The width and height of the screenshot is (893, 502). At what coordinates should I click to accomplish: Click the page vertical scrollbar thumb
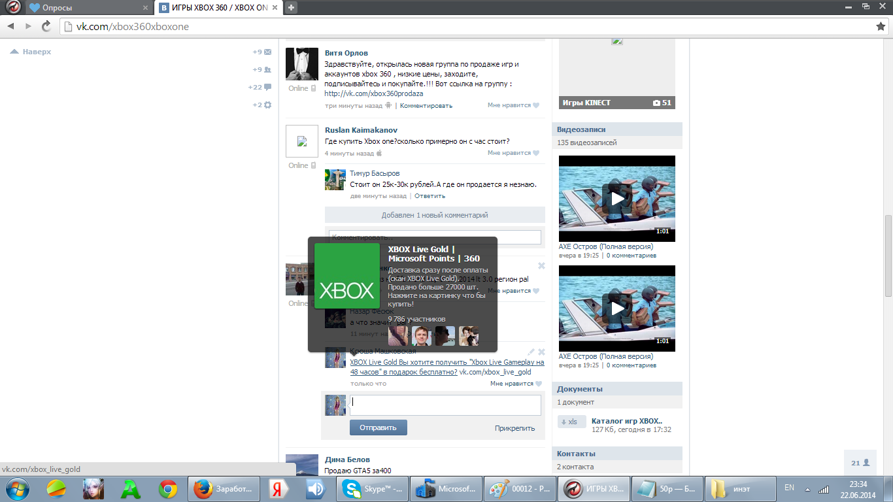(x=888, y=256)
